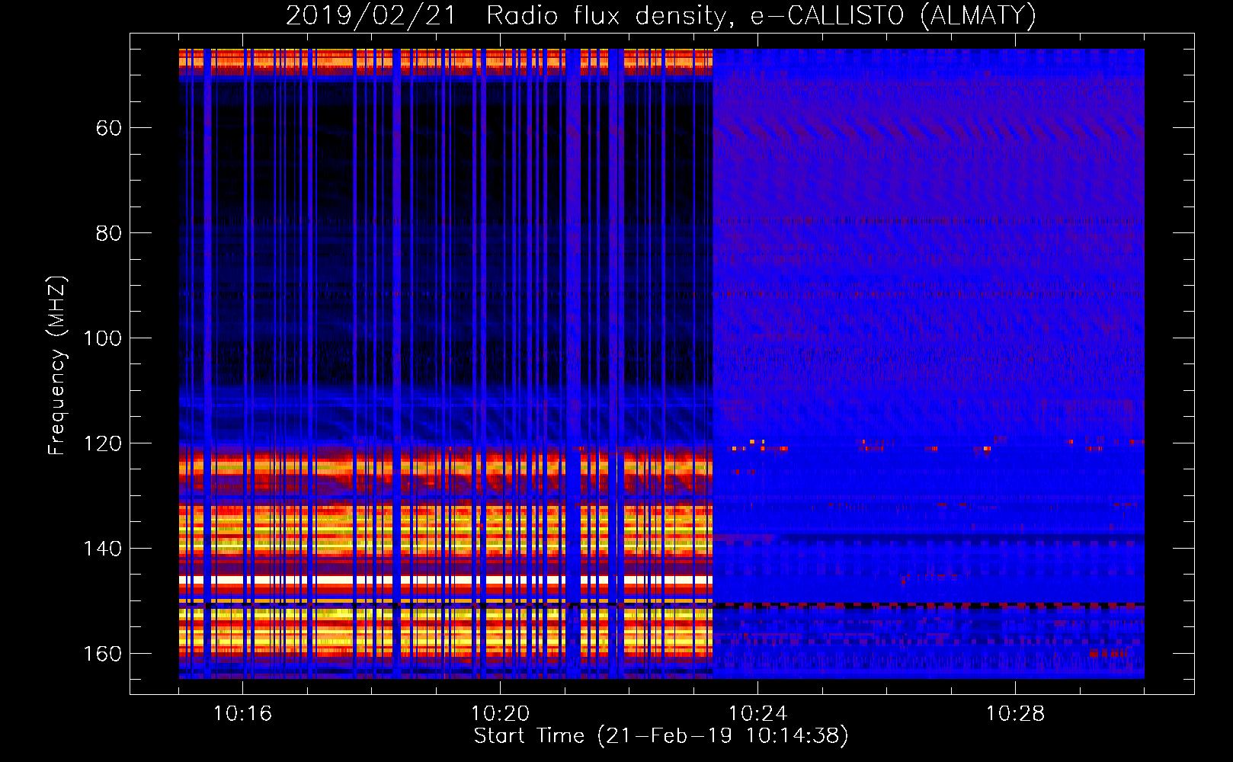Click the 10:24 time tick label
The image size is (1233, 762).
pos(757,714)
